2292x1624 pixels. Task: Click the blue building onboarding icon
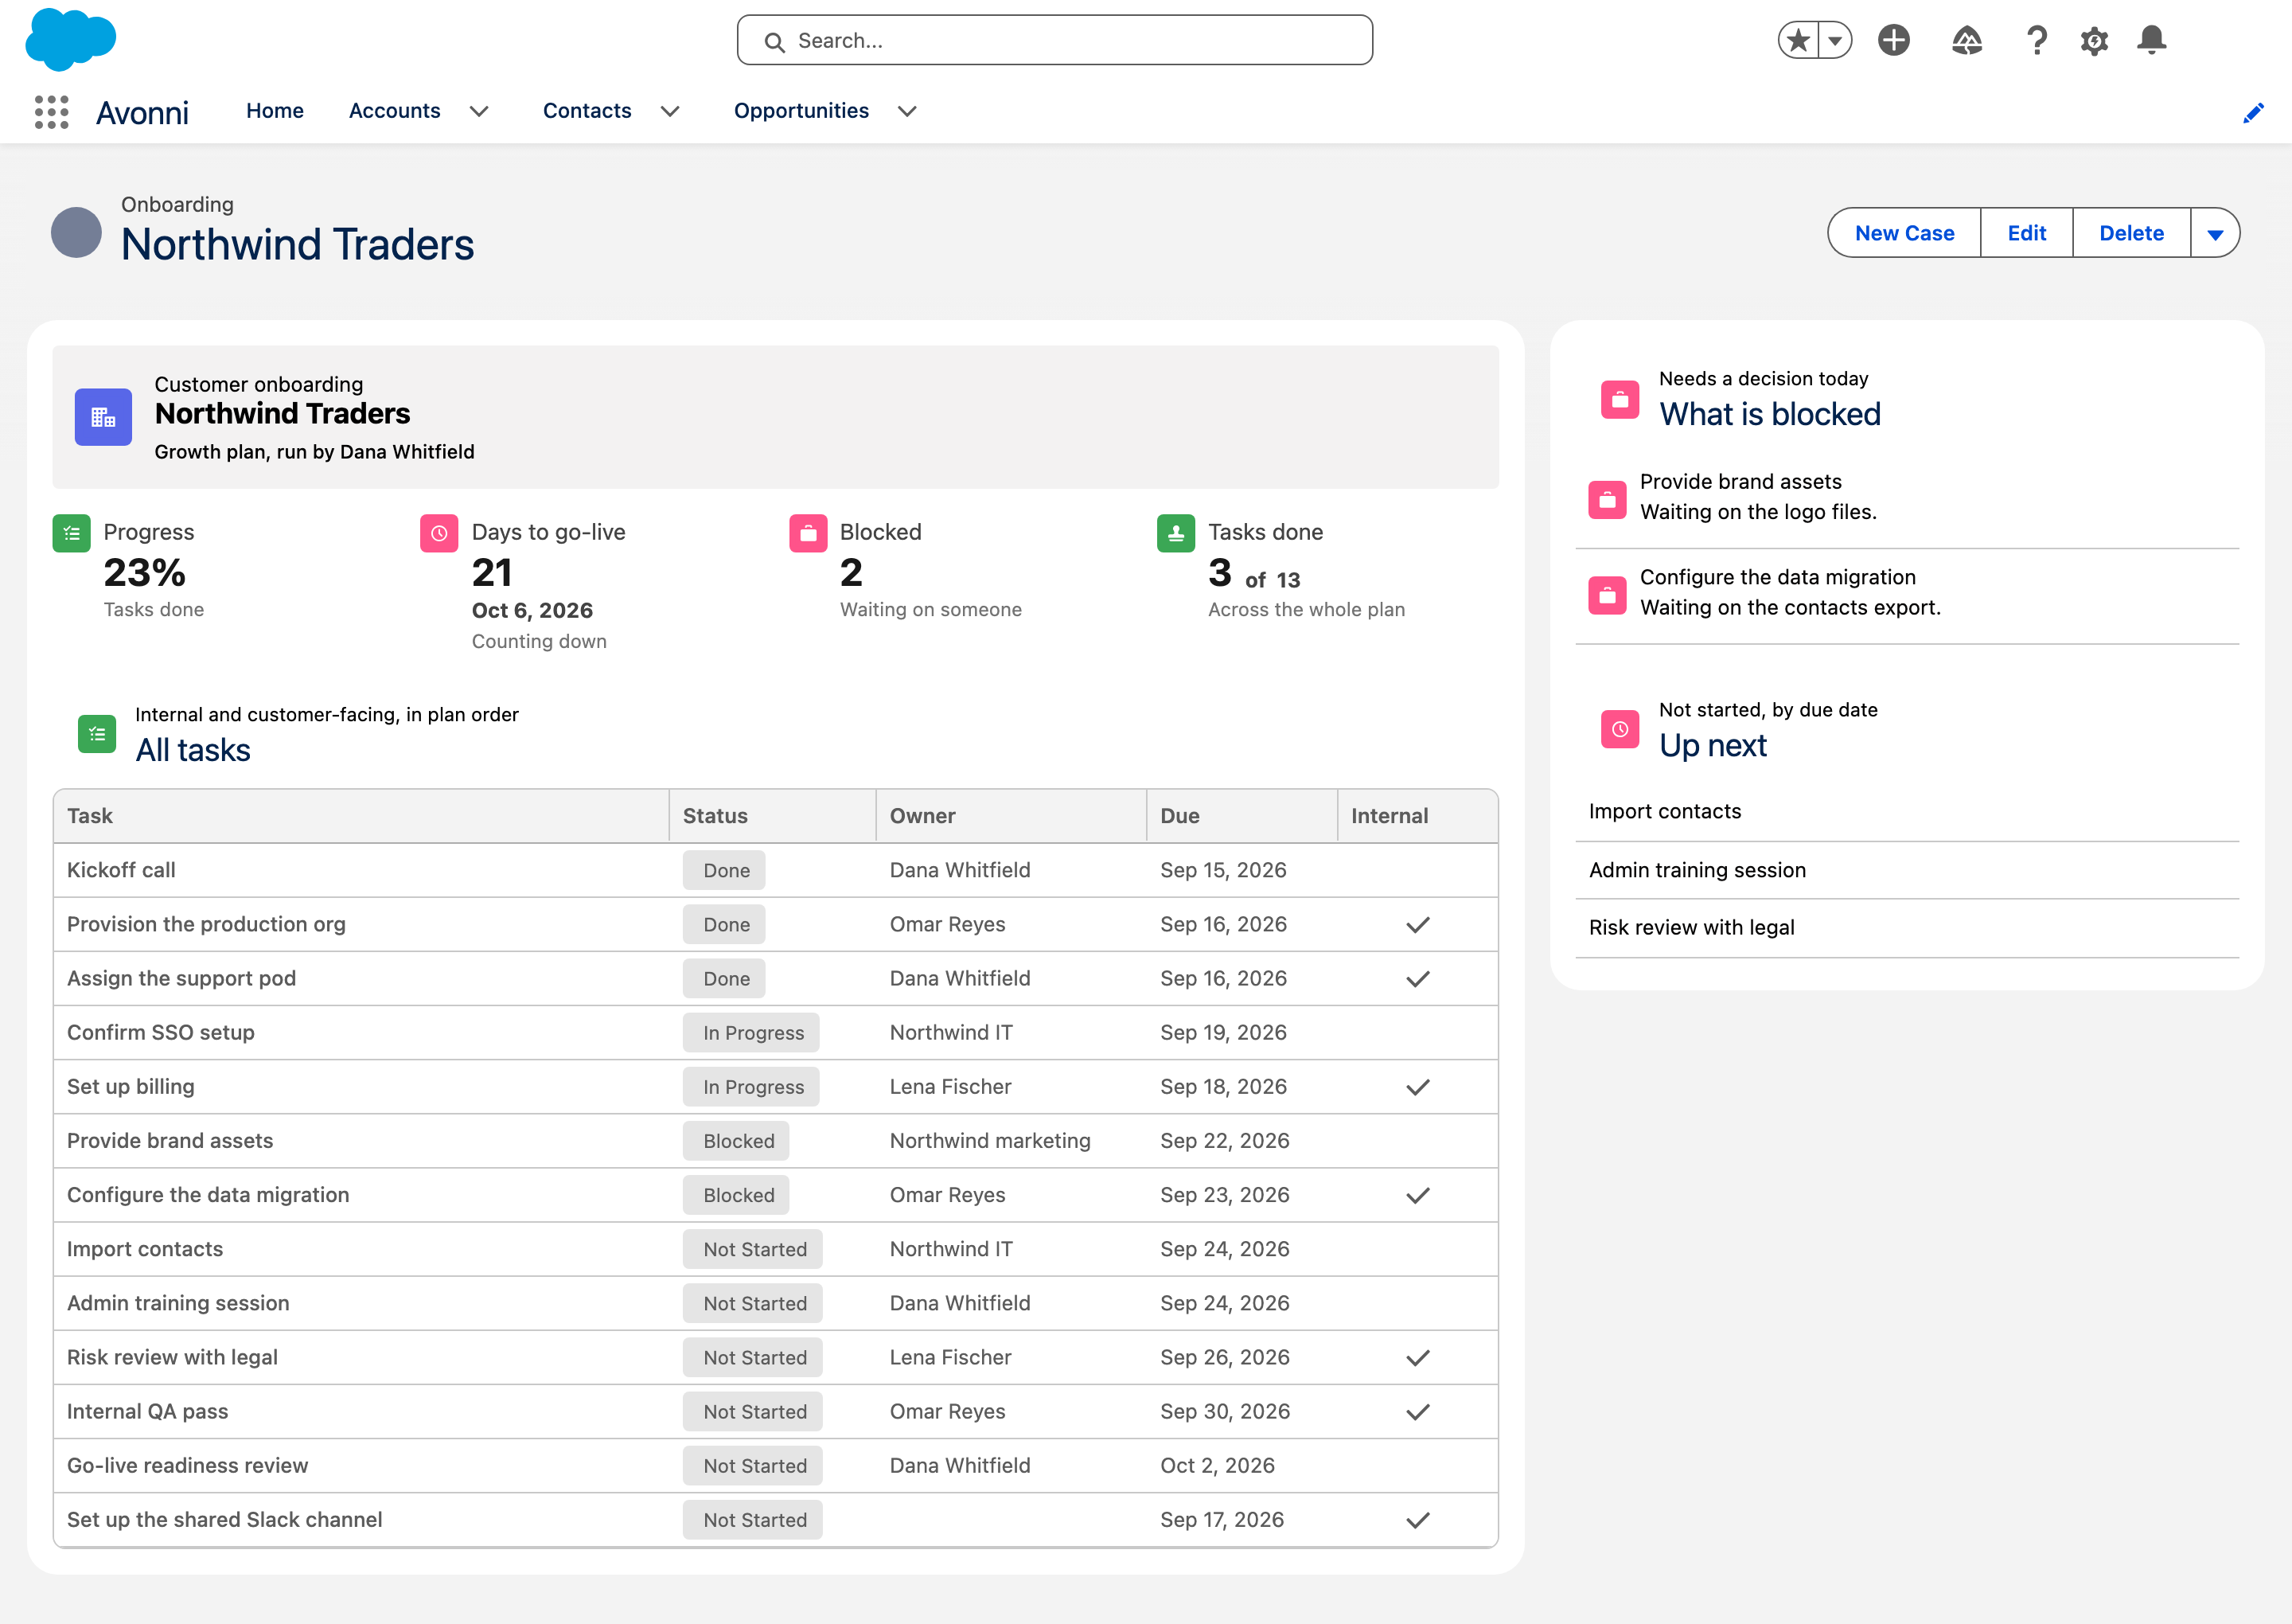[x=103, y=417]
